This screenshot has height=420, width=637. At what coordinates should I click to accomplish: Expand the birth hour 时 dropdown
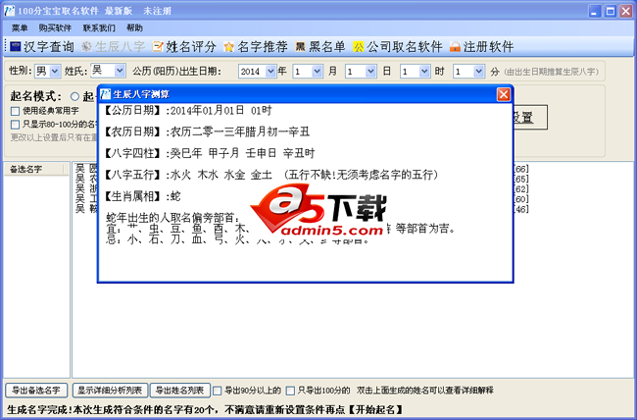pyautogui.click(x=424, y=72)
